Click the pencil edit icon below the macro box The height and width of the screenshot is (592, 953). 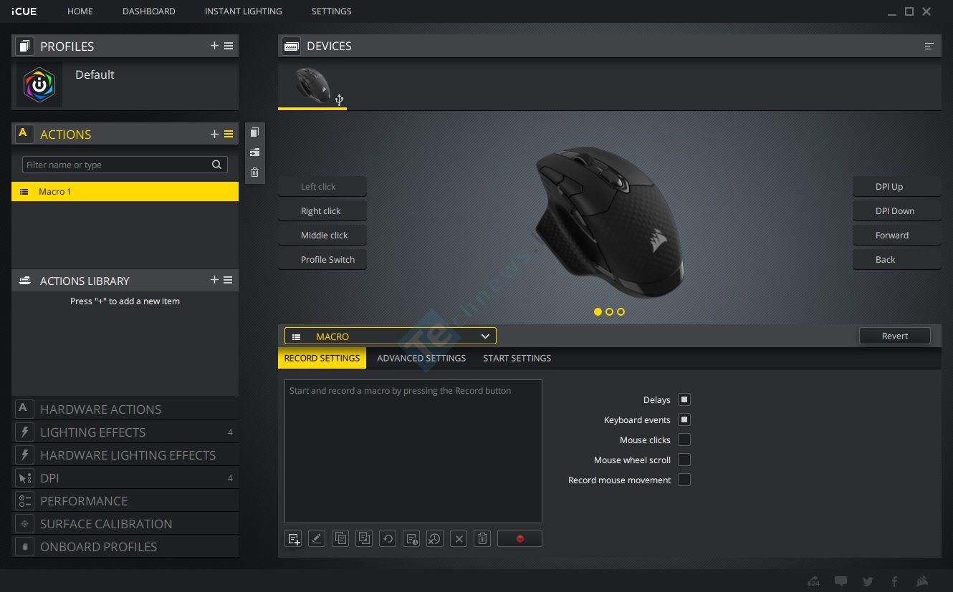(317, 539)
